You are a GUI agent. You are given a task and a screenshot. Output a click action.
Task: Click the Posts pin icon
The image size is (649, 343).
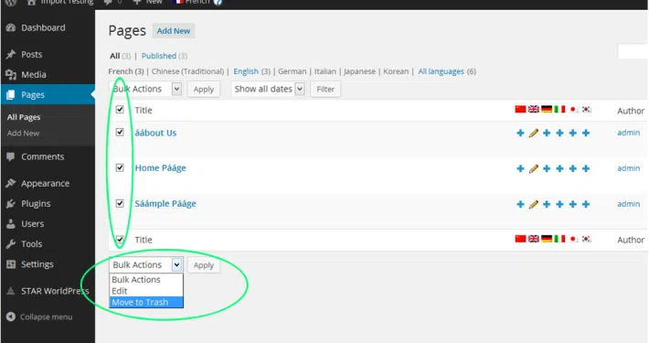pyautogui.click(x=11, y=54)
